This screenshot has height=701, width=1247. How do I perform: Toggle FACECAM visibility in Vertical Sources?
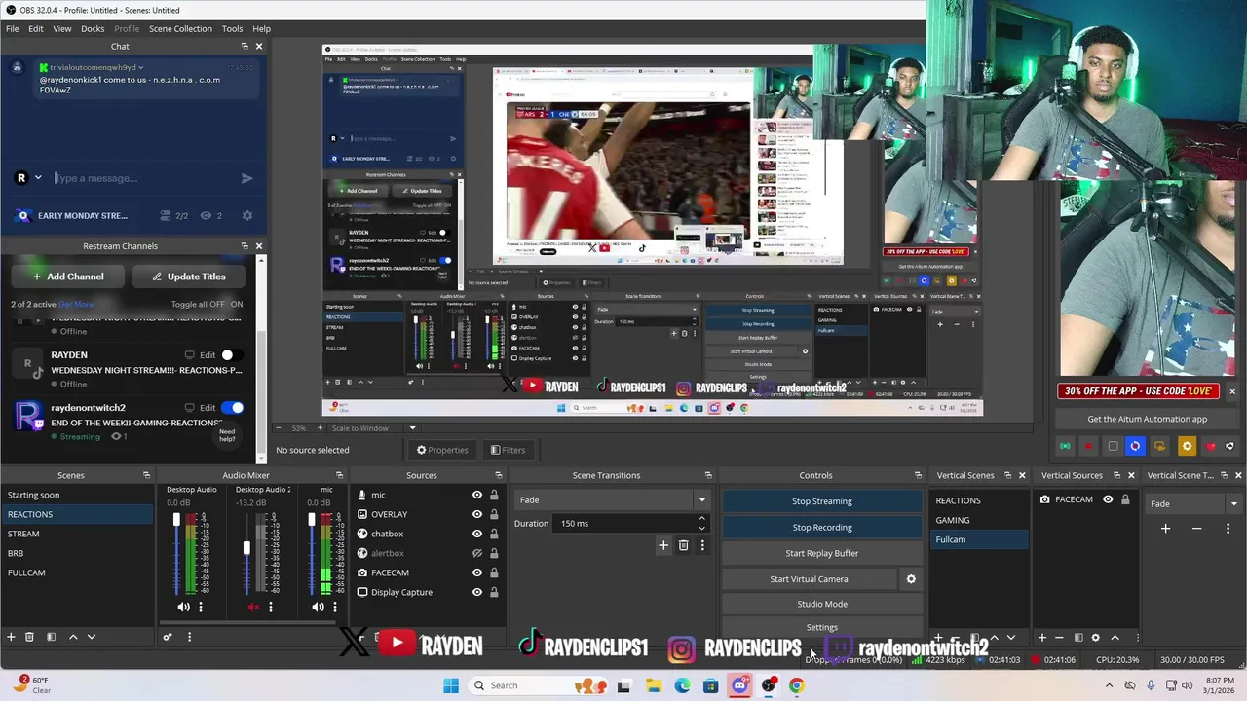click(x=1108, y=499)
